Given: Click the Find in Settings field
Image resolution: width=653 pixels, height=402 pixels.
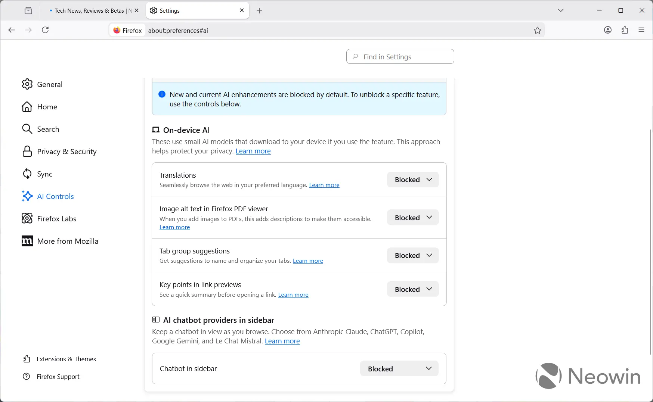Looking at the screenshot, I should (x=400, y=56).
